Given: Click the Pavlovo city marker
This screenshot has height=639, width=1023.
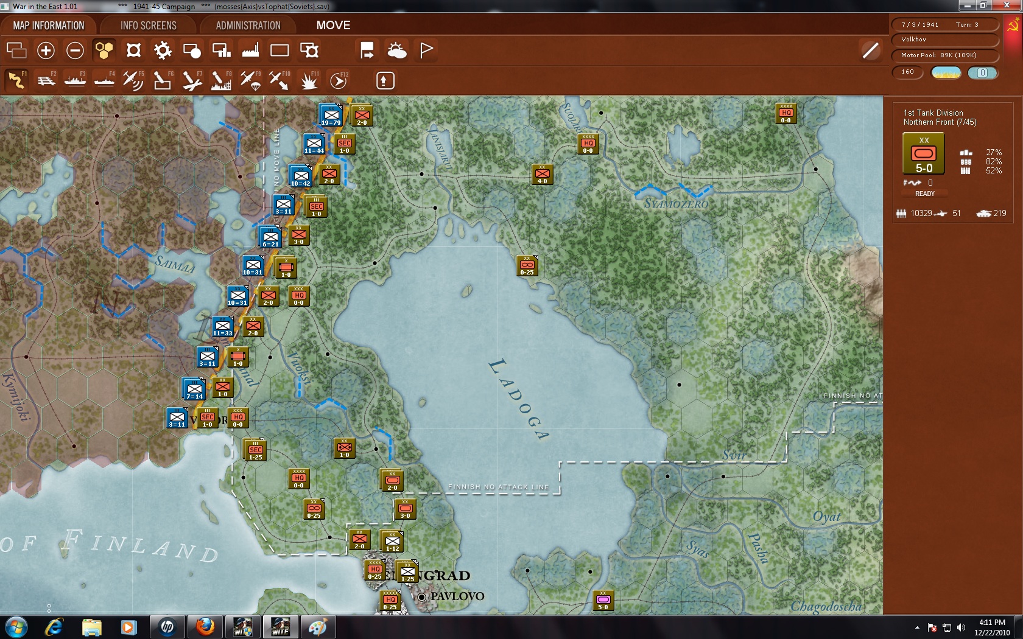Looking at the screenshot, I should (x=421, y=597).
